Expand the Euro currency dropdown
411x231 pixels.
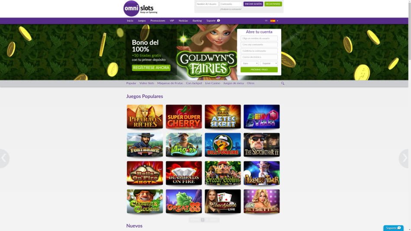point(249,64)
